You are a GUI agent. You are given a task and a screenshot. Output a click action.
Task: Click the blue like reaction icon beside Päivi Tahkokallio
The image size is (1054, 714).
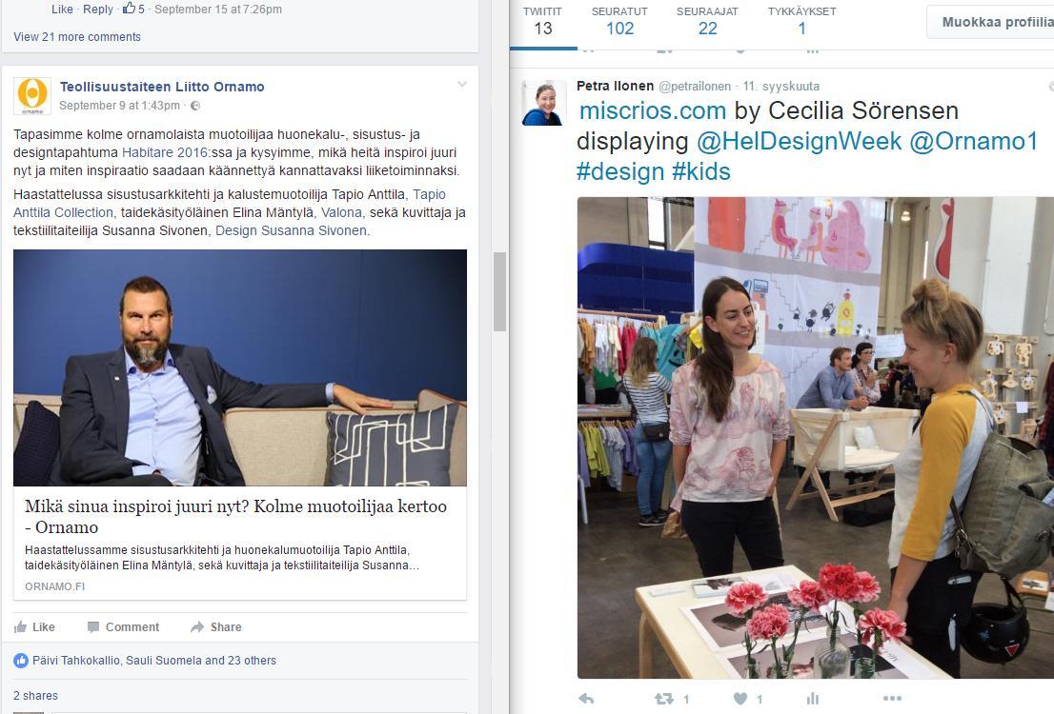(21, 661)
